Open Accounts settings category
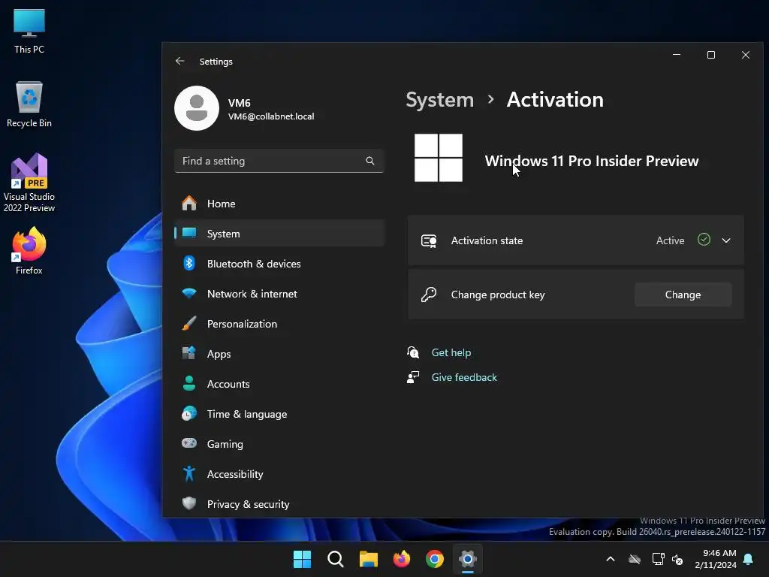 [x=279, y=384]
